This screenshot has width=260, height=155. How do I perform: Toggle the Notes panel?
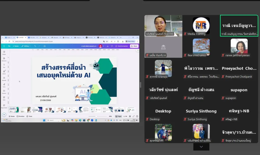(x=11, y=116)
